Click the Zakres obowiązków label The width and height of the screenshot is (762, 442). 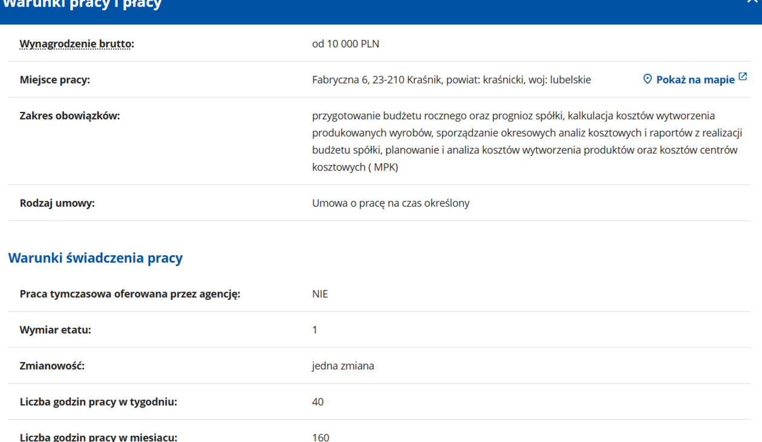click(x=70, y=115)
